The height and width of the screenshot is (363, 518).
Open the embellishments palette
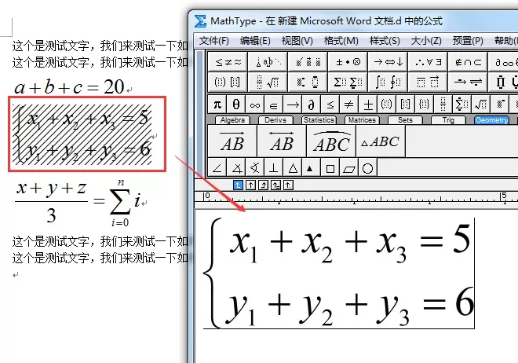point(308,62)
